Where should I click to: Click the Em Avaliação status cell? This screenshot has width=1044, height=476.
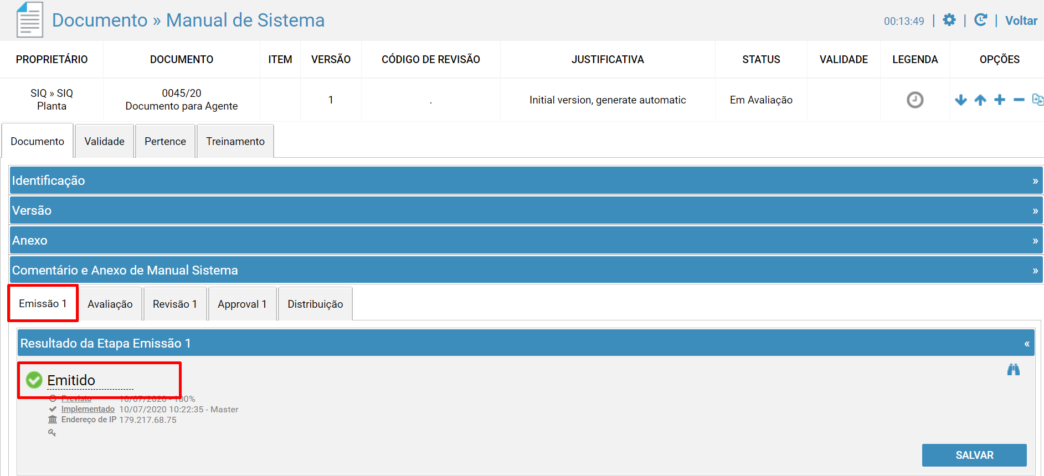(761, 100)
